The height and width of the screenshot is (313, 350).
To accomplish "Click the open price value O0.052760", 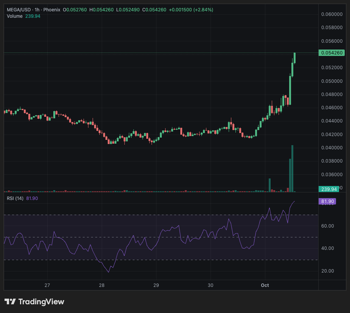I will 75,10.
